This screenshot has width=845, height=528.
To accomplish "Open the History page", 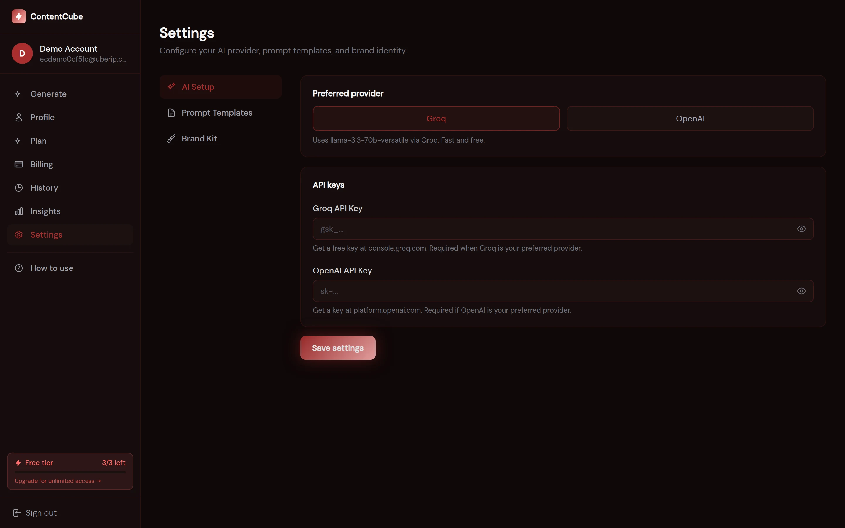I will tap(70, 188).
